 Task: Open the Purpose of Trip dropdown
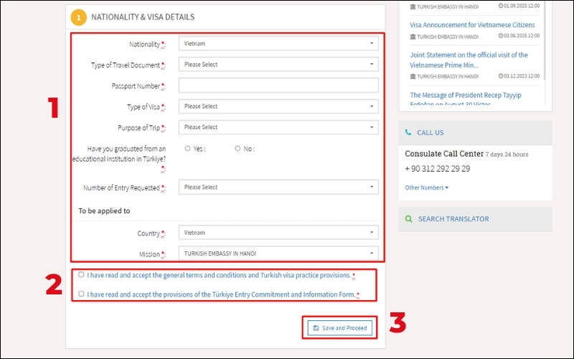[278, 127]
